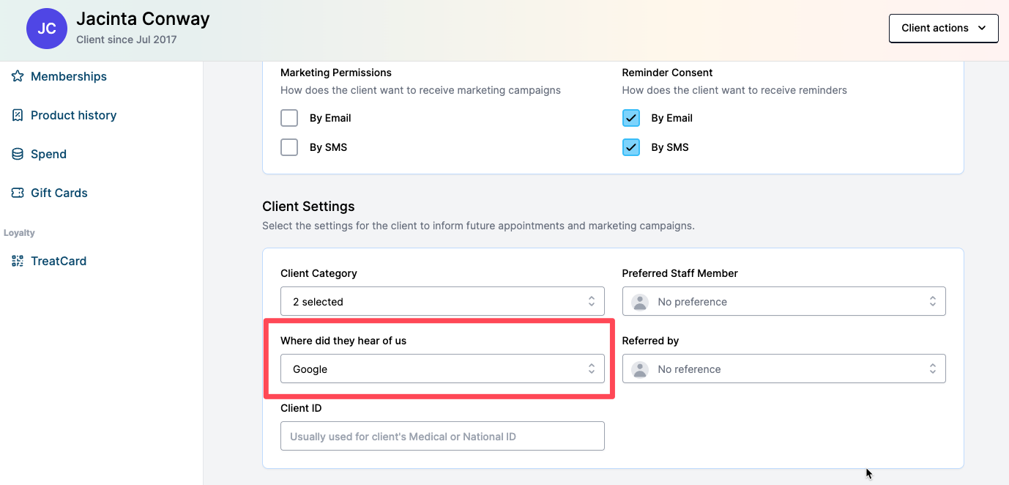Open the Referred by dropdown
Viewport: 1009px width, 485px height.
tap(784, 369)
